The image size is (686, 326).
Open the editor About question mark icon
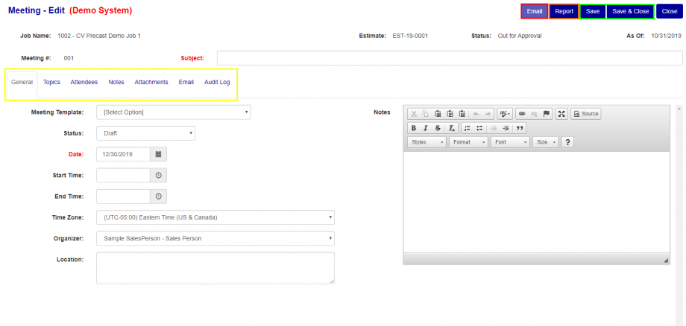(567, 142)
